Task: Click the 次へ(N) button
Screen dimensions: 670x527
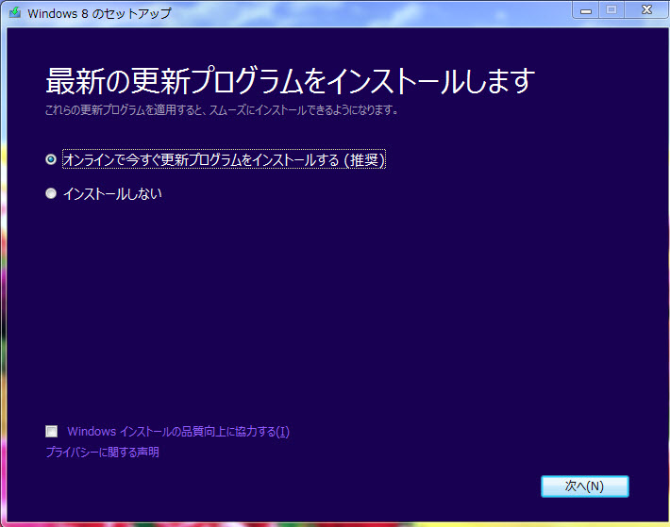Action: click(x=584, y=486)
